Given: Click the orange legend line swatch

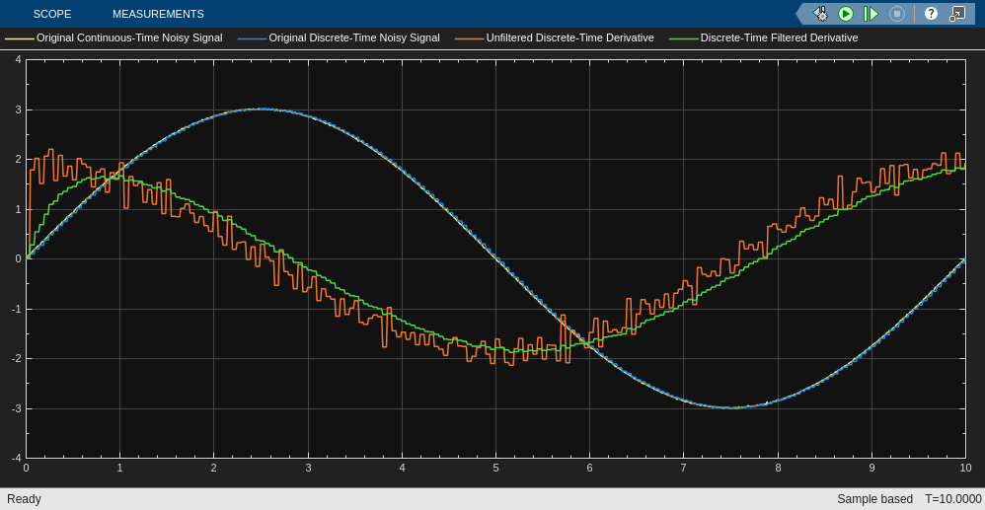Looking at the screenshot, I should pos(469,38).
